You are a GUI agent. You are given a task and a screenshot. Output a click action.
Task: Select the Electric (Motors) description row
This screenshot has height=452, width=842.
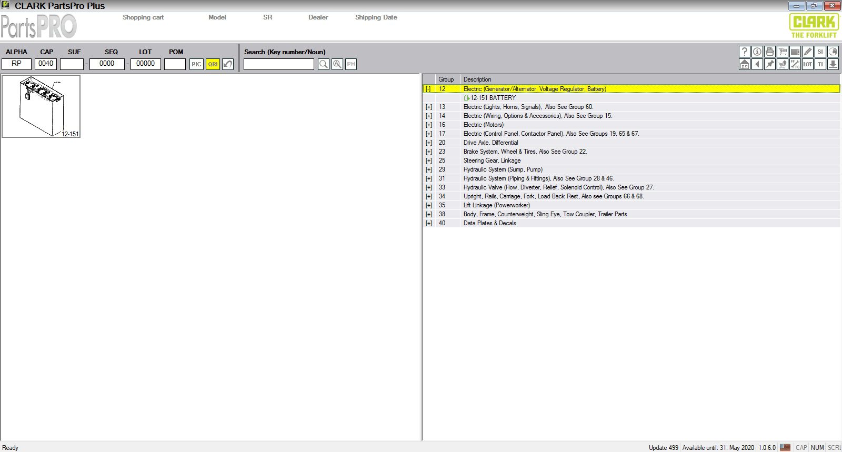click(484, 125)
